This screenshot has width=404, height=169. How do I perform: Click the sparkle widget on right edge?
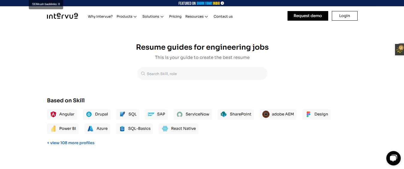coord(400,49)
